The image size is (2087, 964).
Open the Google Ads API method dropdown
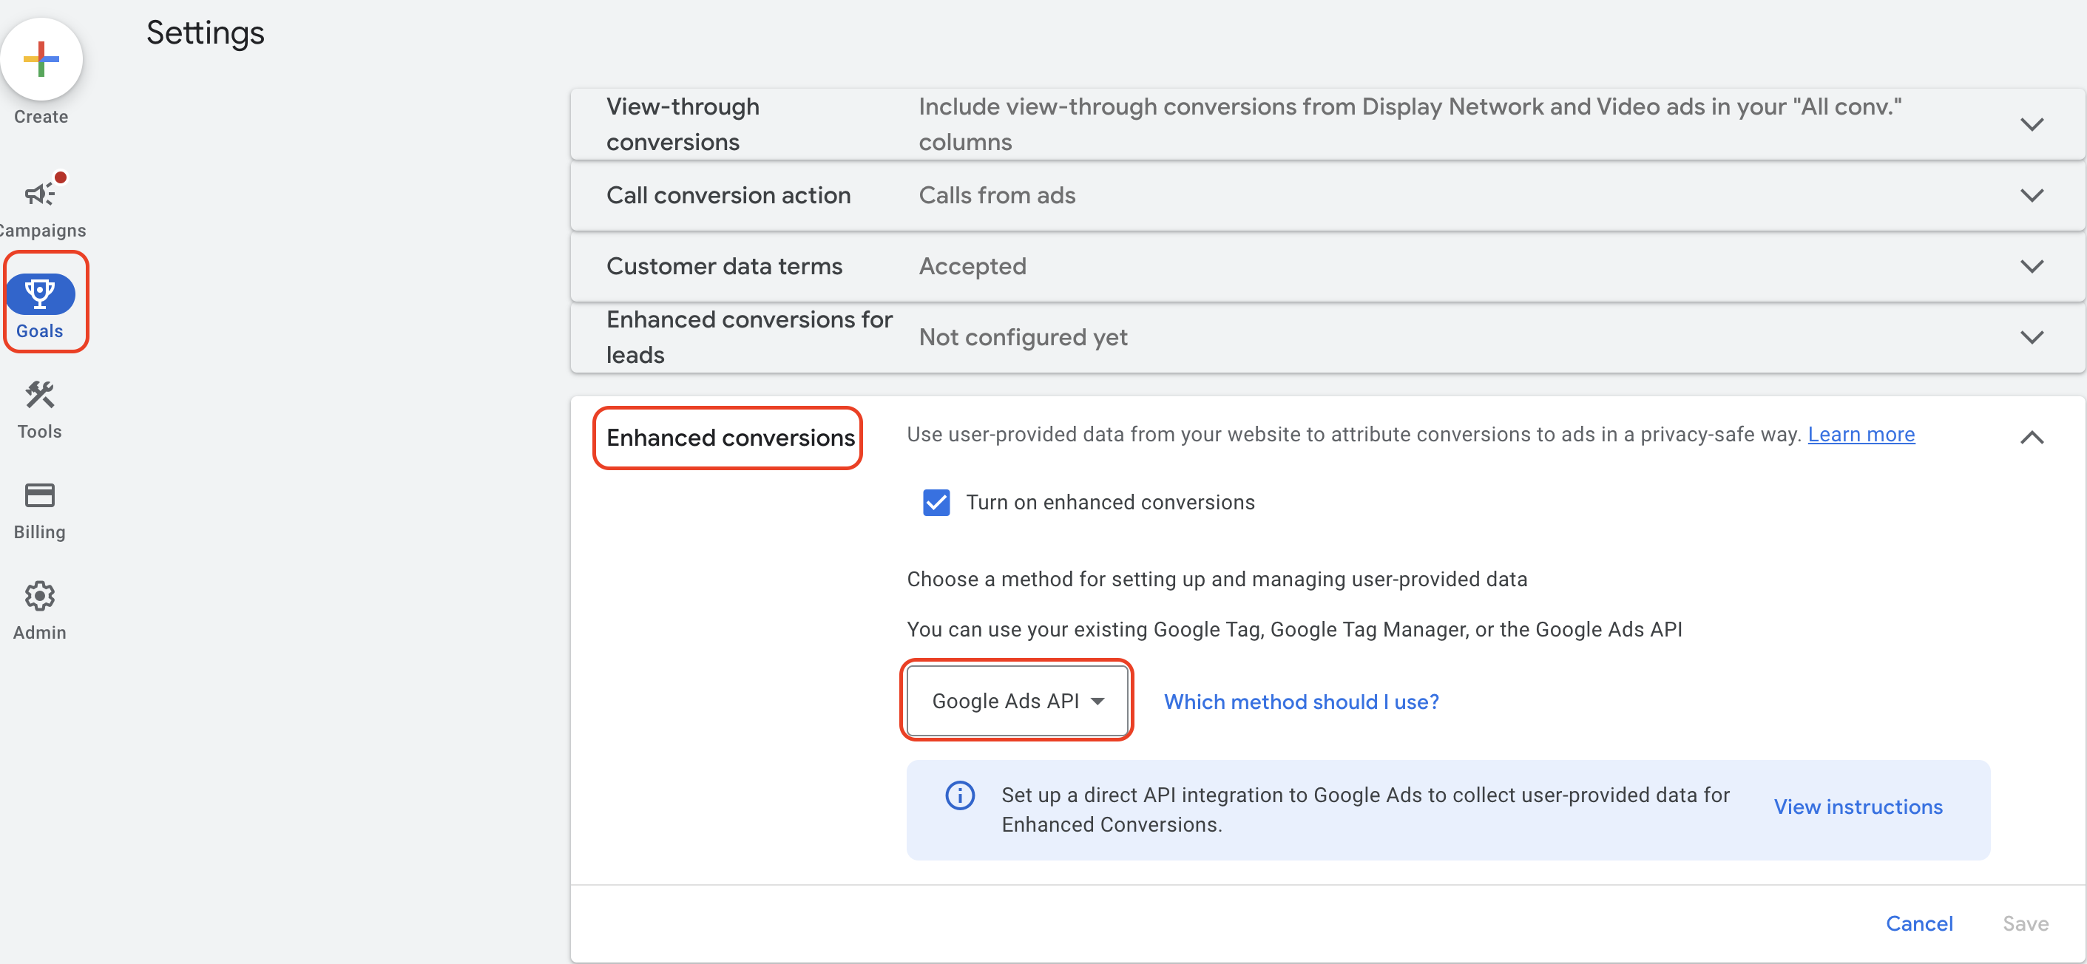(x=1017, y=701)
